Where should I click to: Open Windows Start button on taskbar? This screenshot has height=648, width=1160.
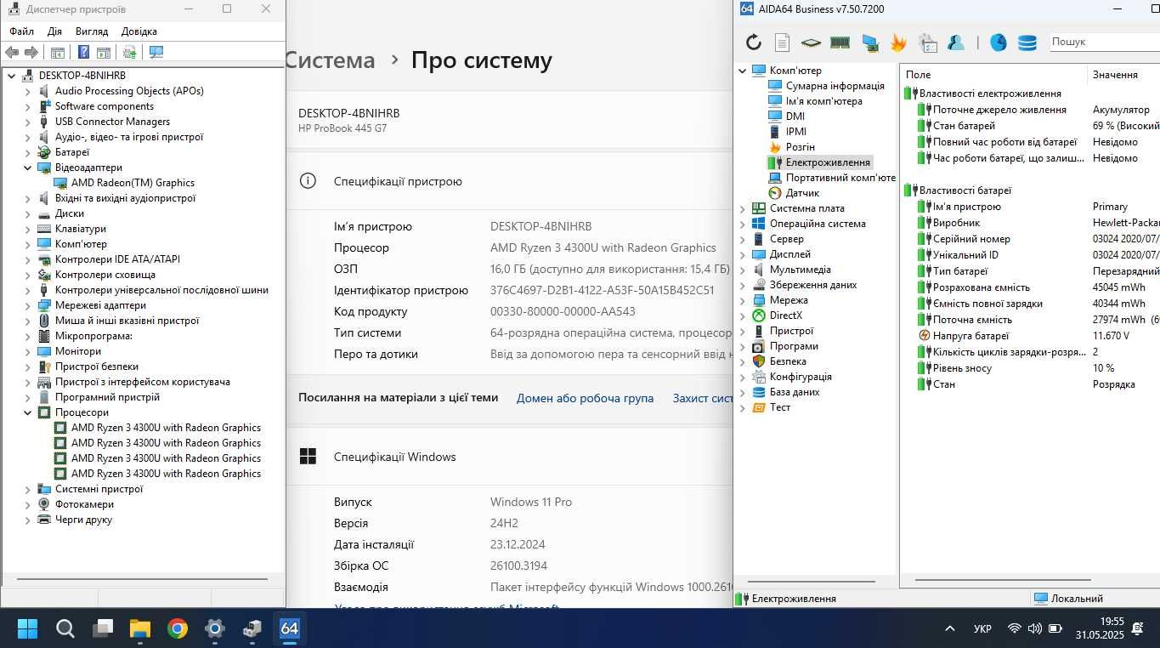click(x=27, y=628)
